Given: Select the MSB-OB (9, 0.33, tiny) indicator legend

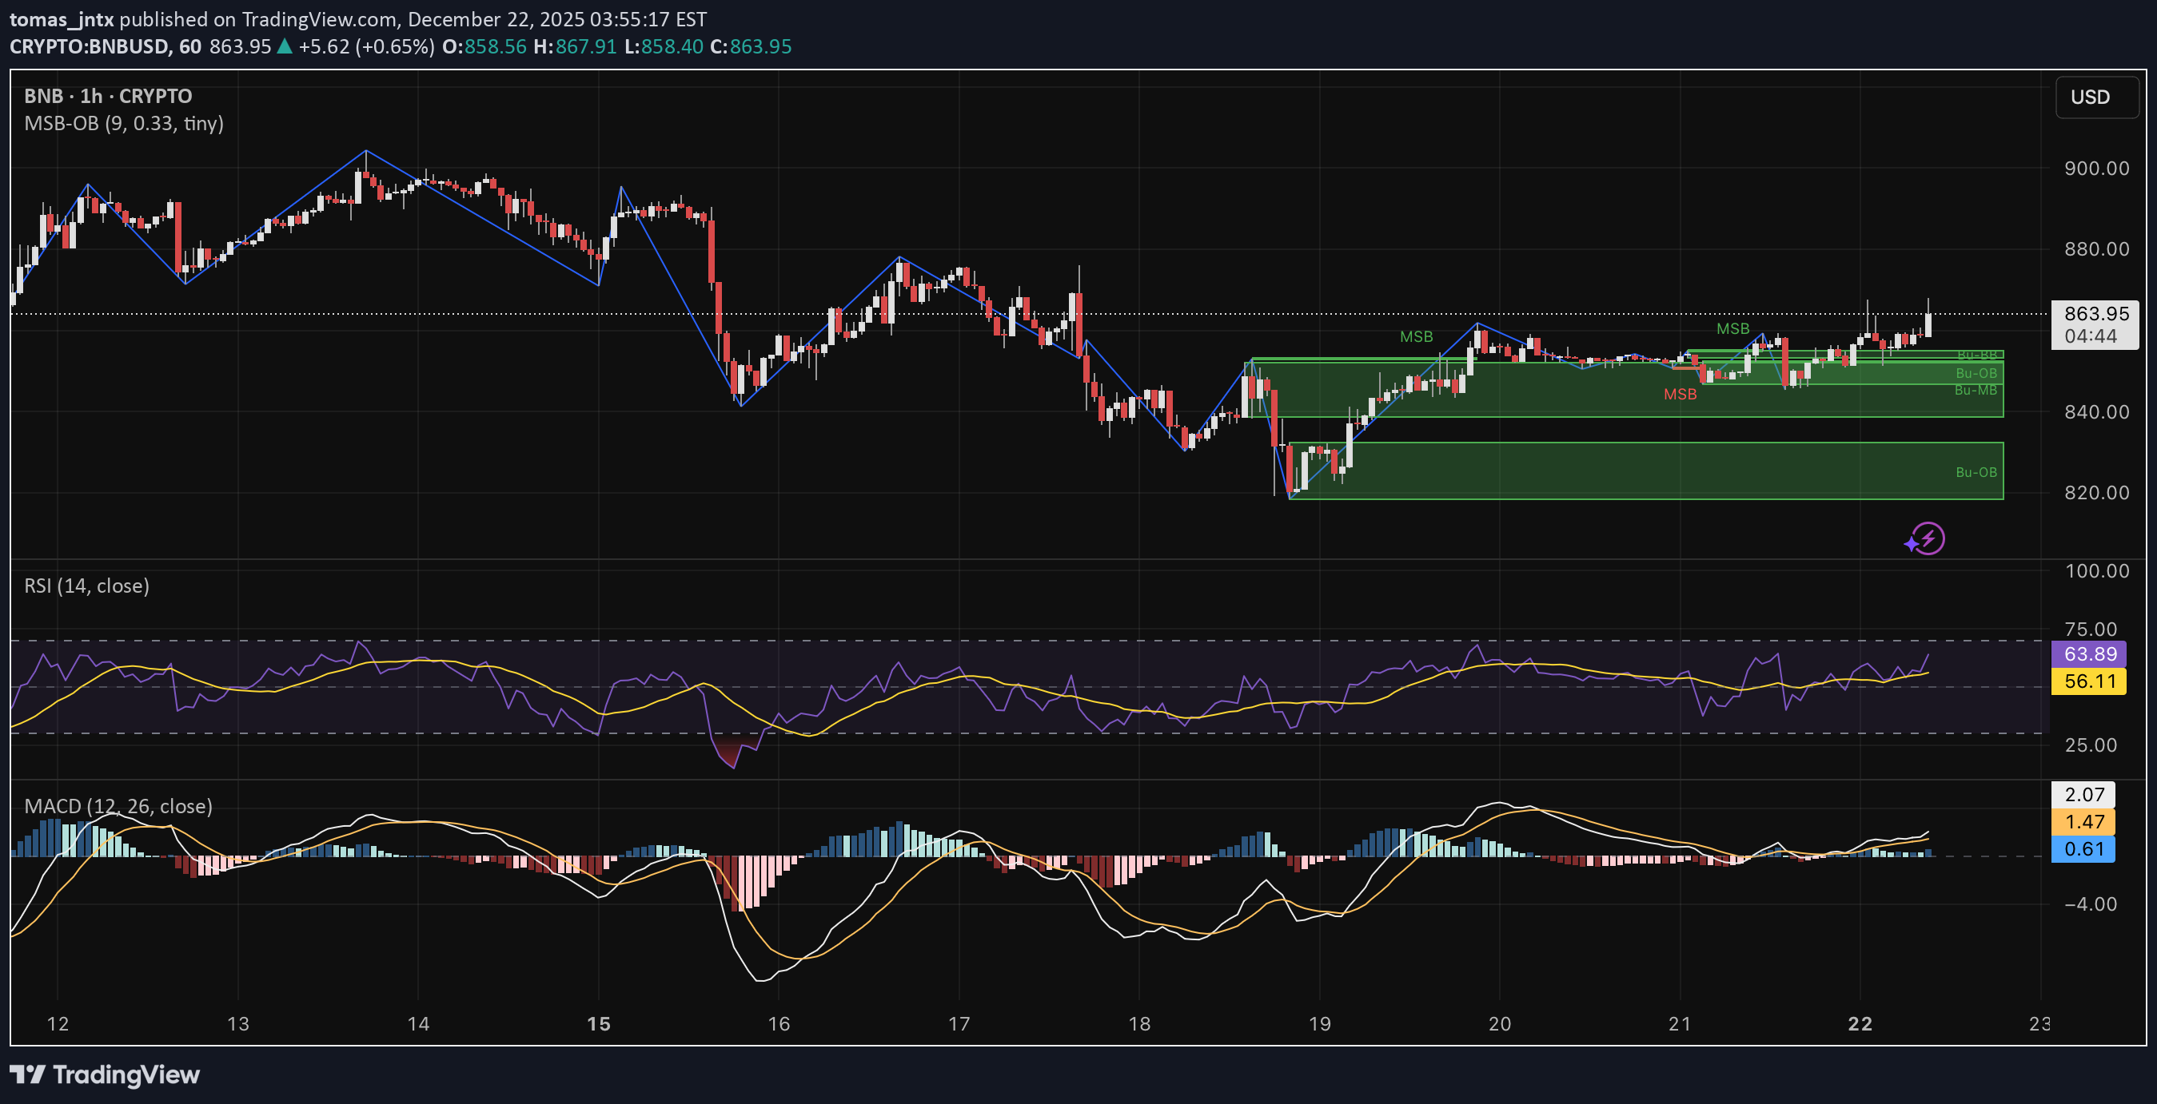Looking at the screenshot, I should tap(124, 124).
